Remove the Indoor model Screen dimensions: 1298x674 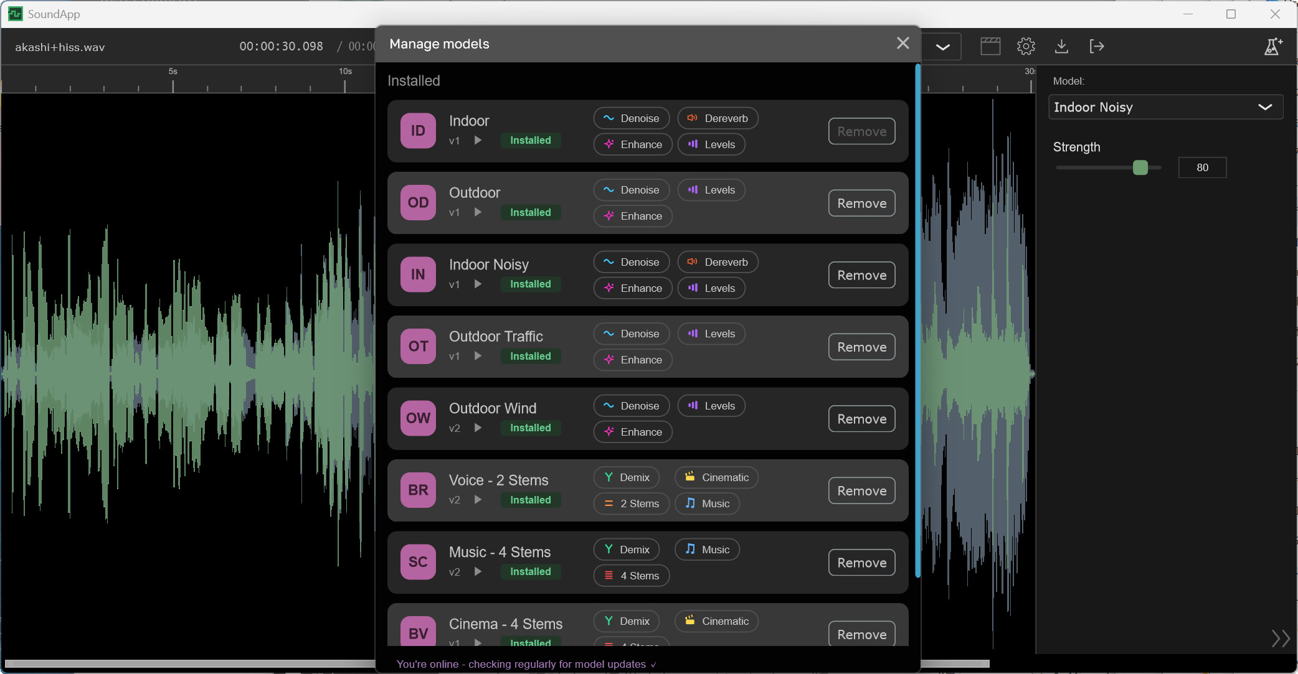[x=861, y=131]
